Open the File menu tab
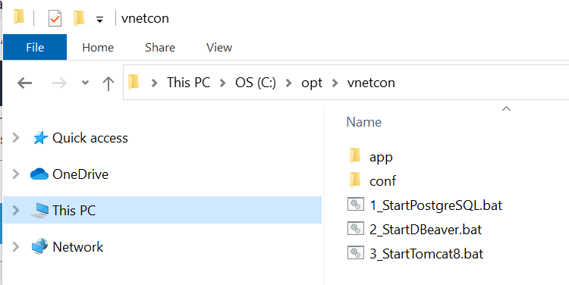This screenshot has width=569, height=285. pyautogui.click(x=35, y=48)
